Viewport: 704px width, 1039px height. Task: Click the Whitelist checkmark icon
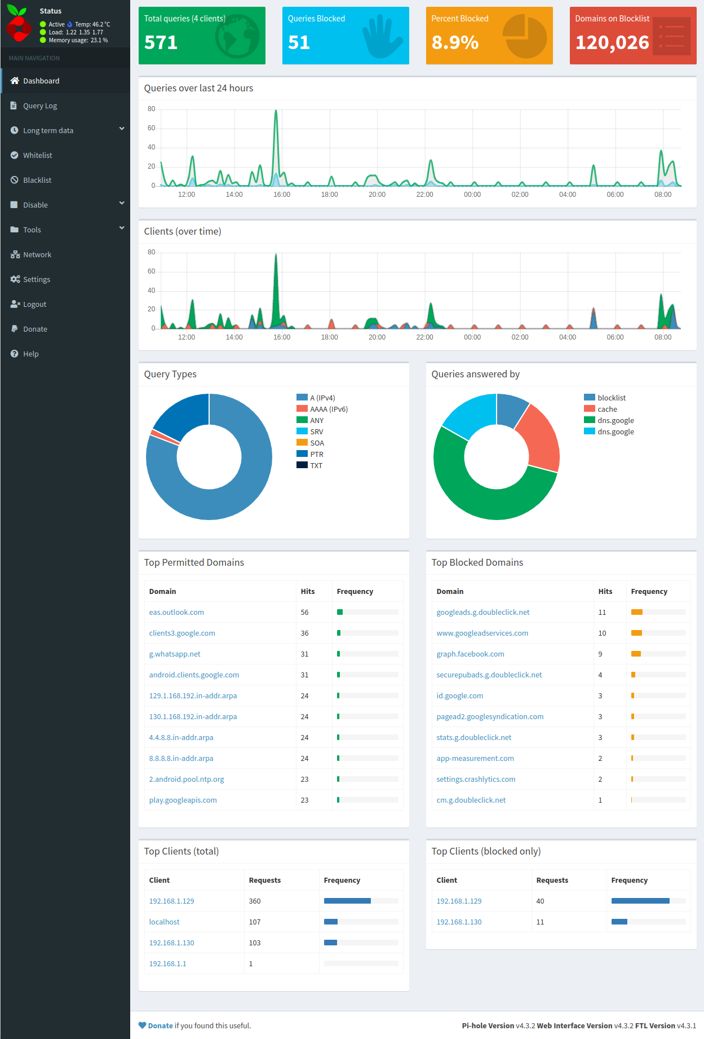14,155
